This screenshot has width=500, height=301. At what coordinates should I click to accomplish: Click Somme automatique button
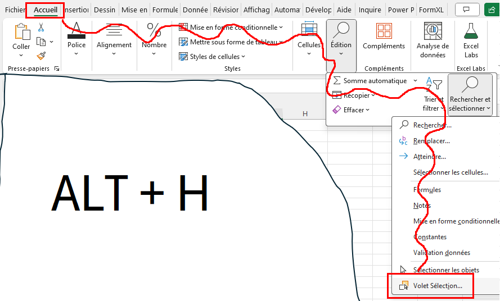click(x=375, y=81)
